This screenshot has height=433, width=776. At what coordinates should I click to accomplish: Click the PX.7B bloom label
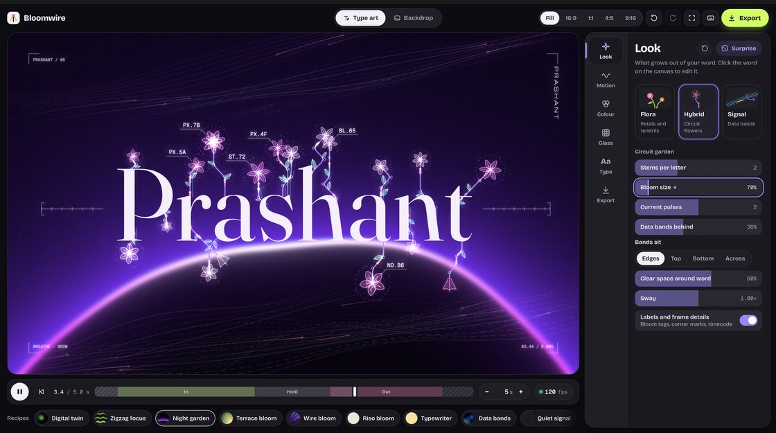(191, 125)
